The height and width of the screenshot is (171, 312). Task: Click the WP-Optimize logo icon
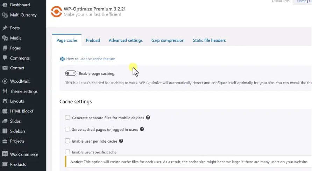[56, 11]
